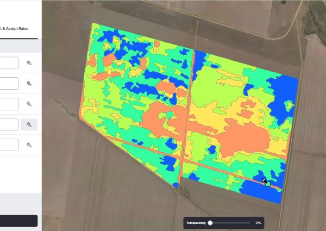Select the paint bucket icon in the first rate row

coord(29,63)
